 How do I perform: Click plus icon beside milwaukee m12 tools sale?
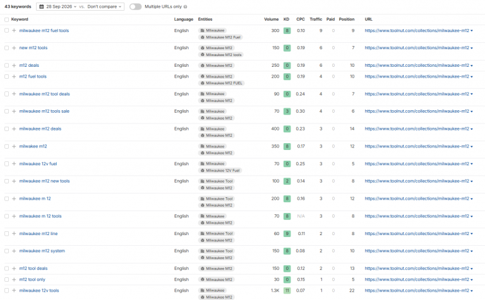[14, 111]
